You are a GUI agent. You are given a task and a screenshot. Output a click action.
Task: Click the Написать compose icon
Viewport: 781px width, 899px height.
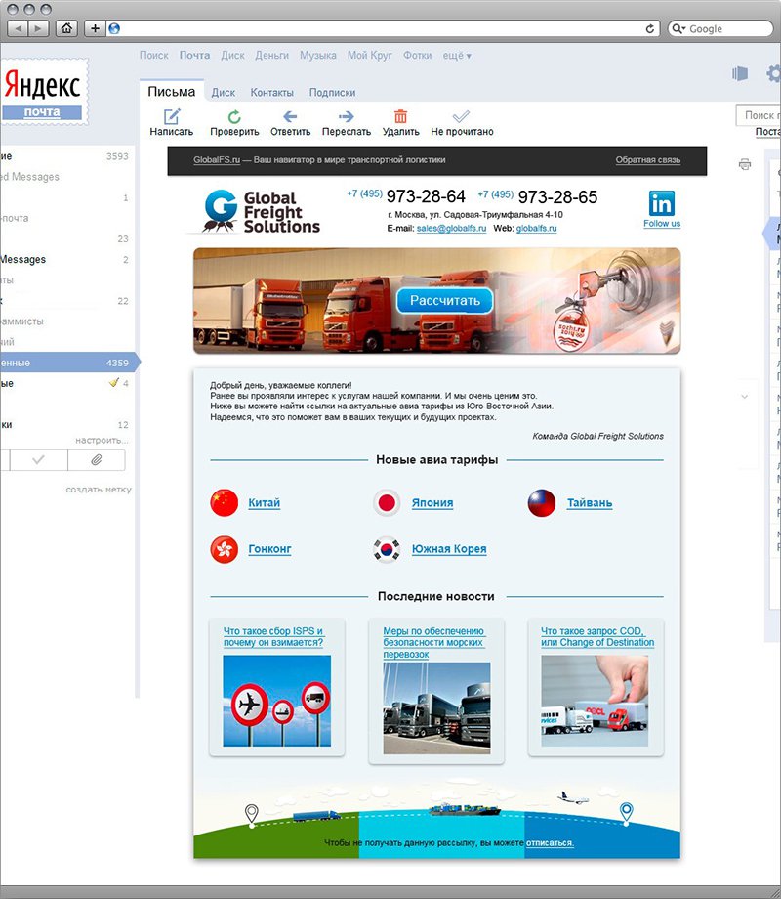click(172, 116)
